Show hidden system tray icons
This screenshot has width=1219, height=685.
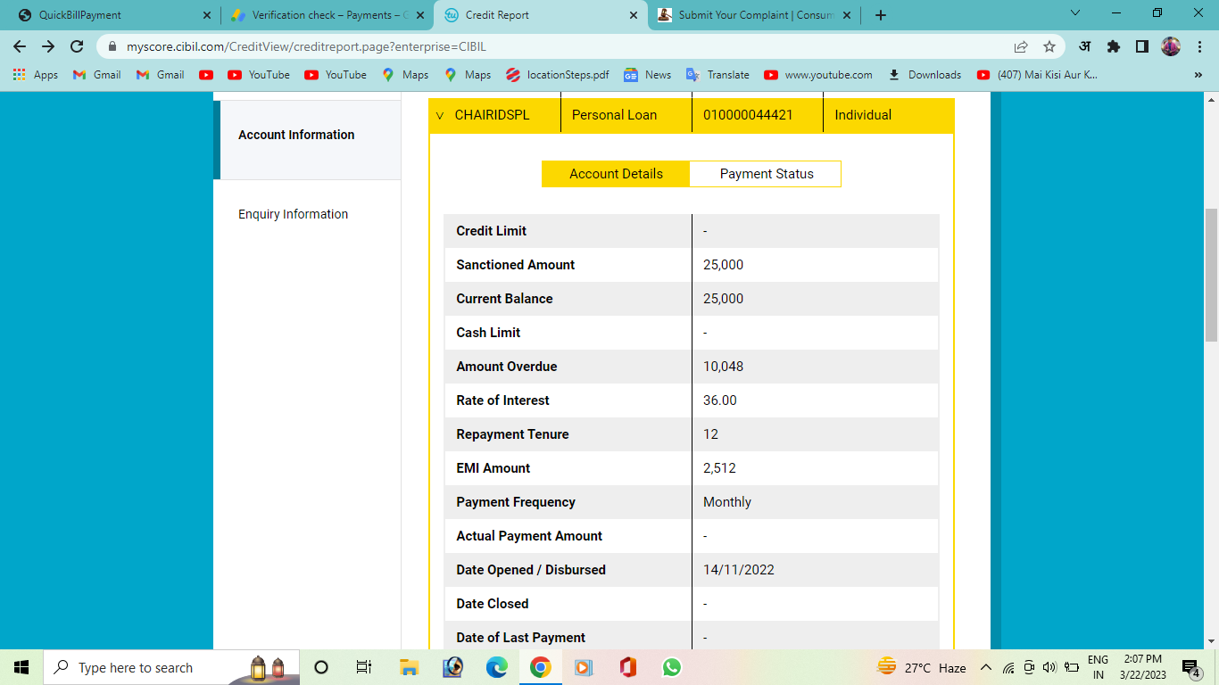pyautogui.click(x=985, y=667)
